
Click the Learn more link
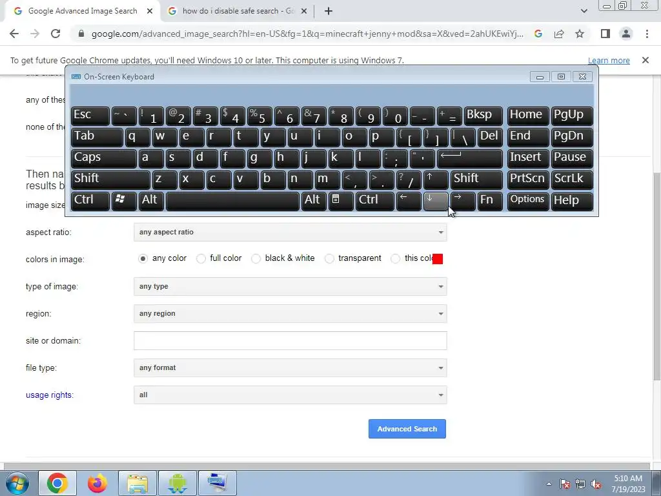tap(609, 60)
